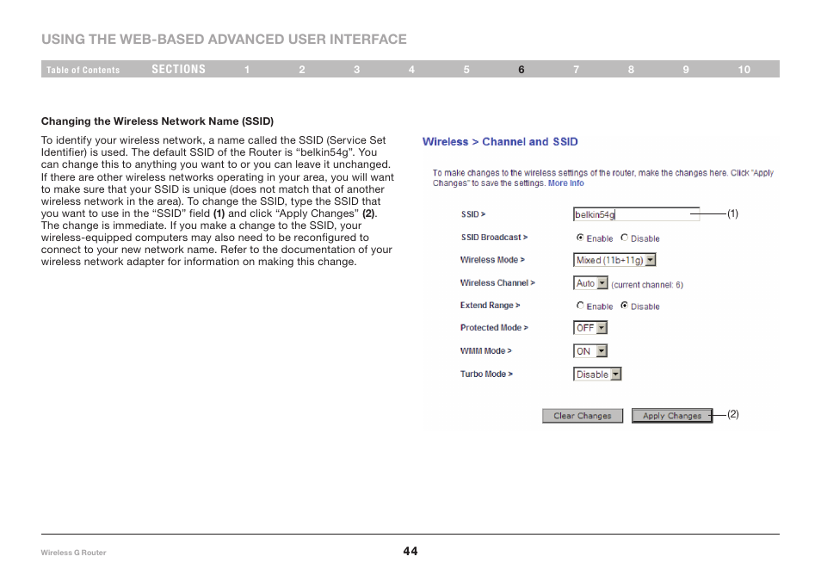Click the SSID Broadcast > label

coord(494,238)
